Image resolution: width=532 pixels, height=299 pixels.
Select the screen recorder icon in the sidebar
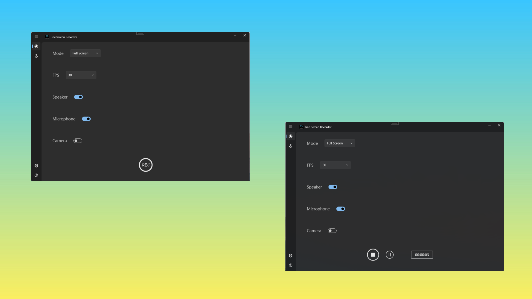point(36,46)
